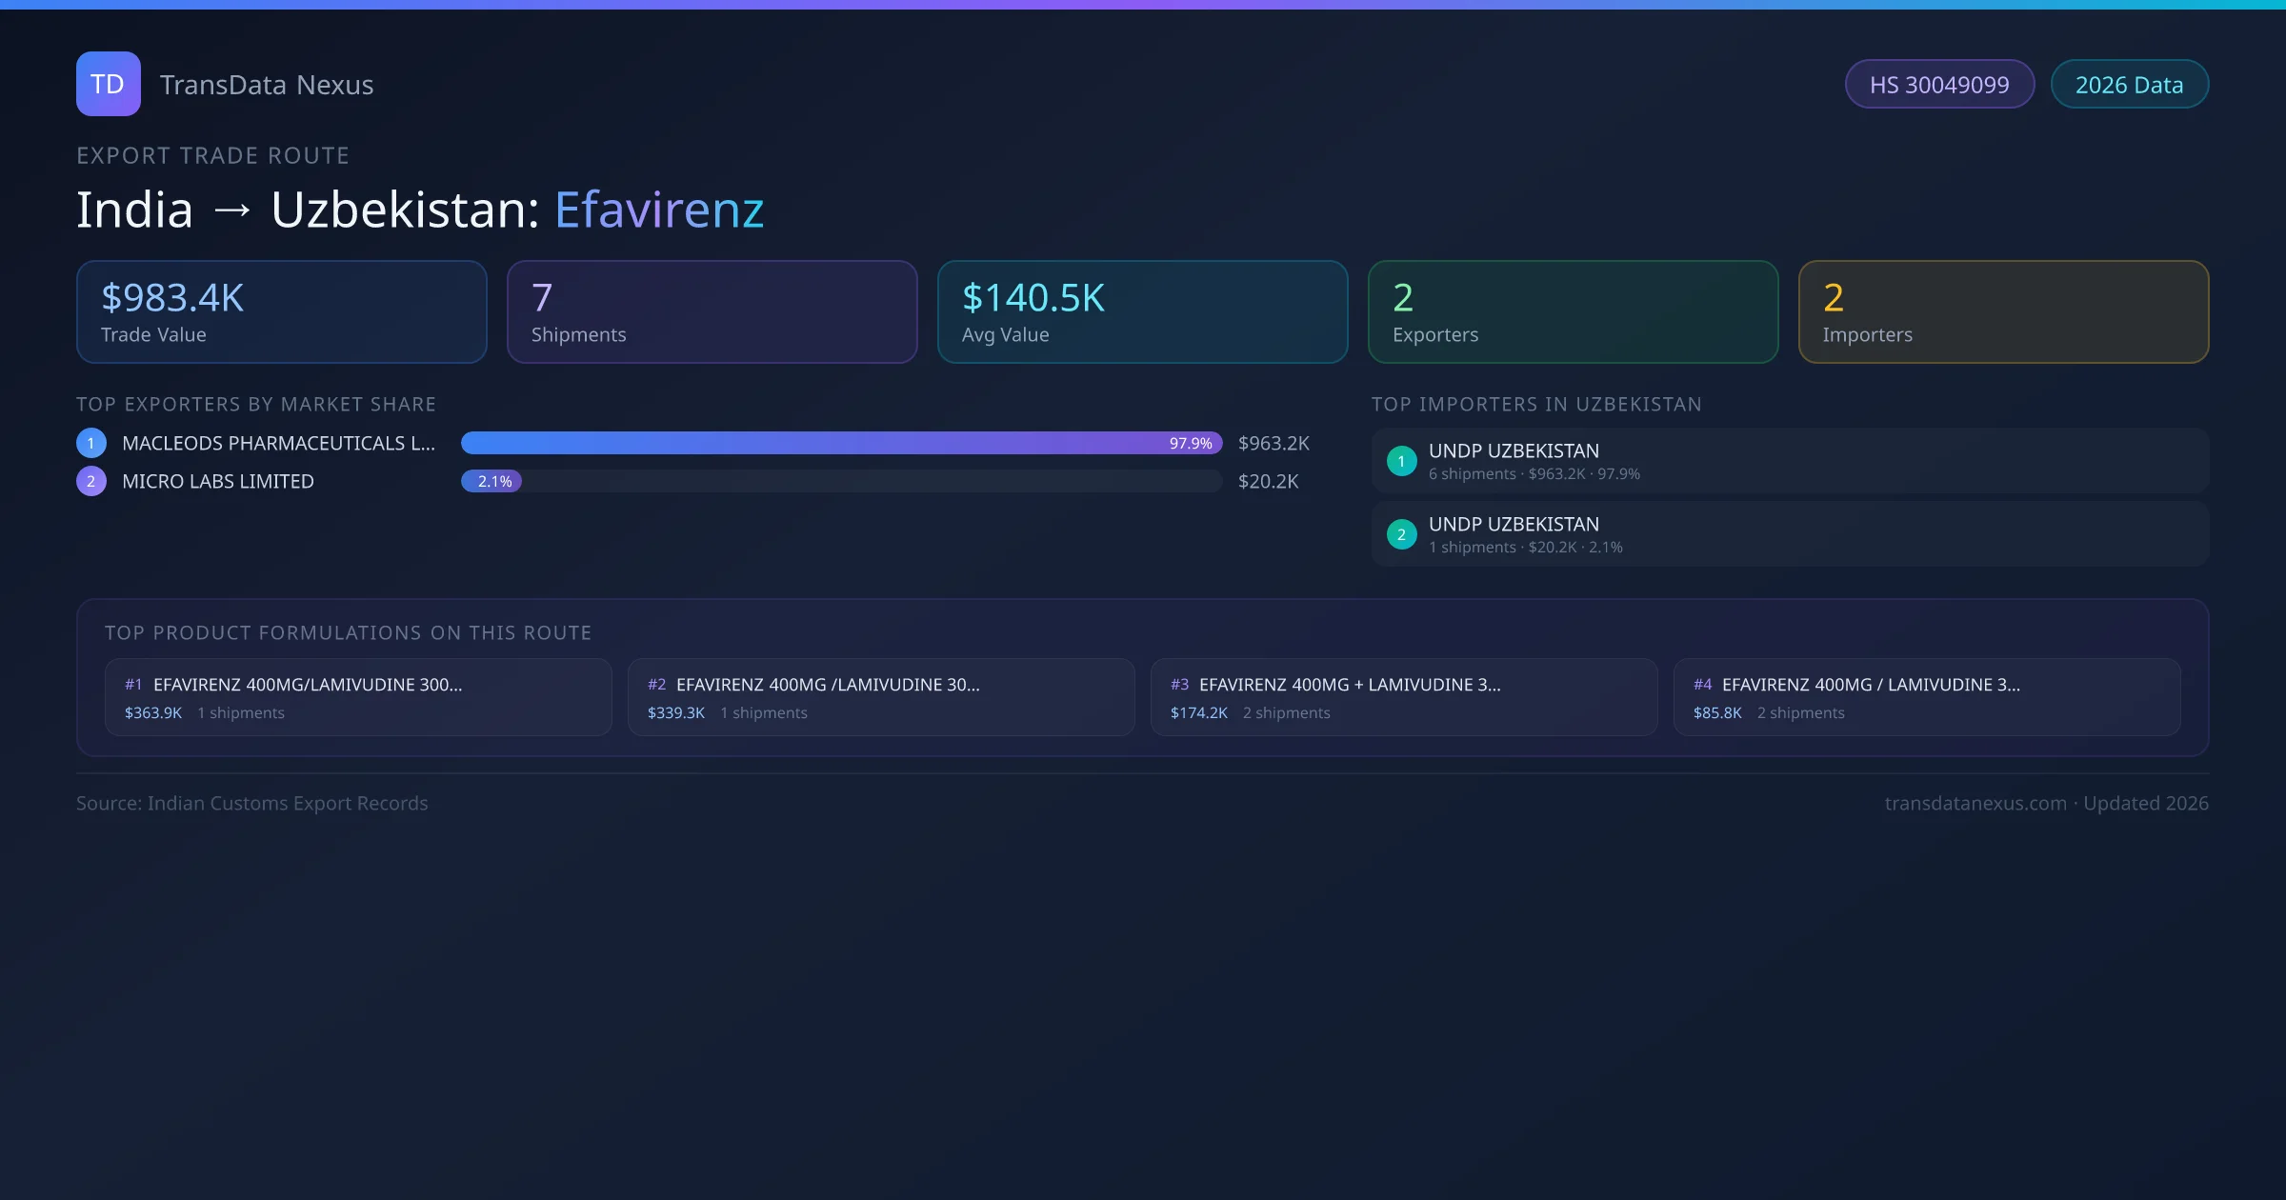This screenshot has height=1200, width=2286.
Task: Click green rank 1 badge for UNDP Uzbekistan
Action: tap(1401, 461)
